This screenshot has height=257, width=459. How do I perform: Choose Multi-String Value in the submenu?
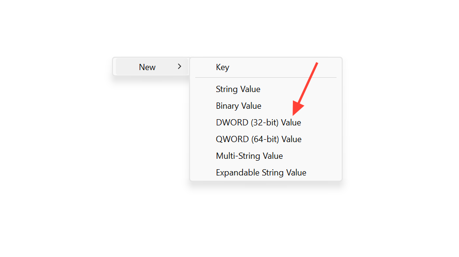[249, 156]
